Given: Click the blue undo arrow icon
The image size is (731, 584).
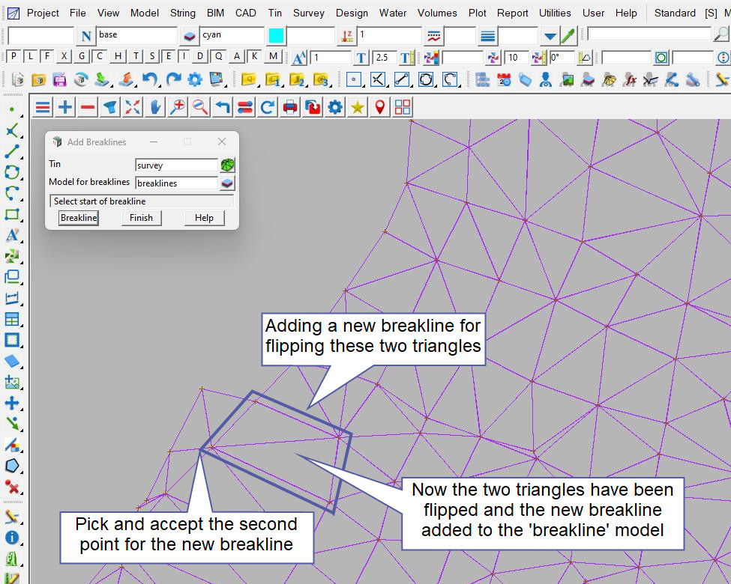Looking at the screenshot, I should (151, 79).
